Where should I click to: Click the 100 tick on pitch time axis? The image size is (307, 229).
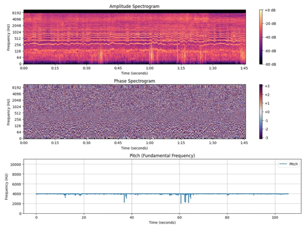pyautogui.click(x=275, y=218)
